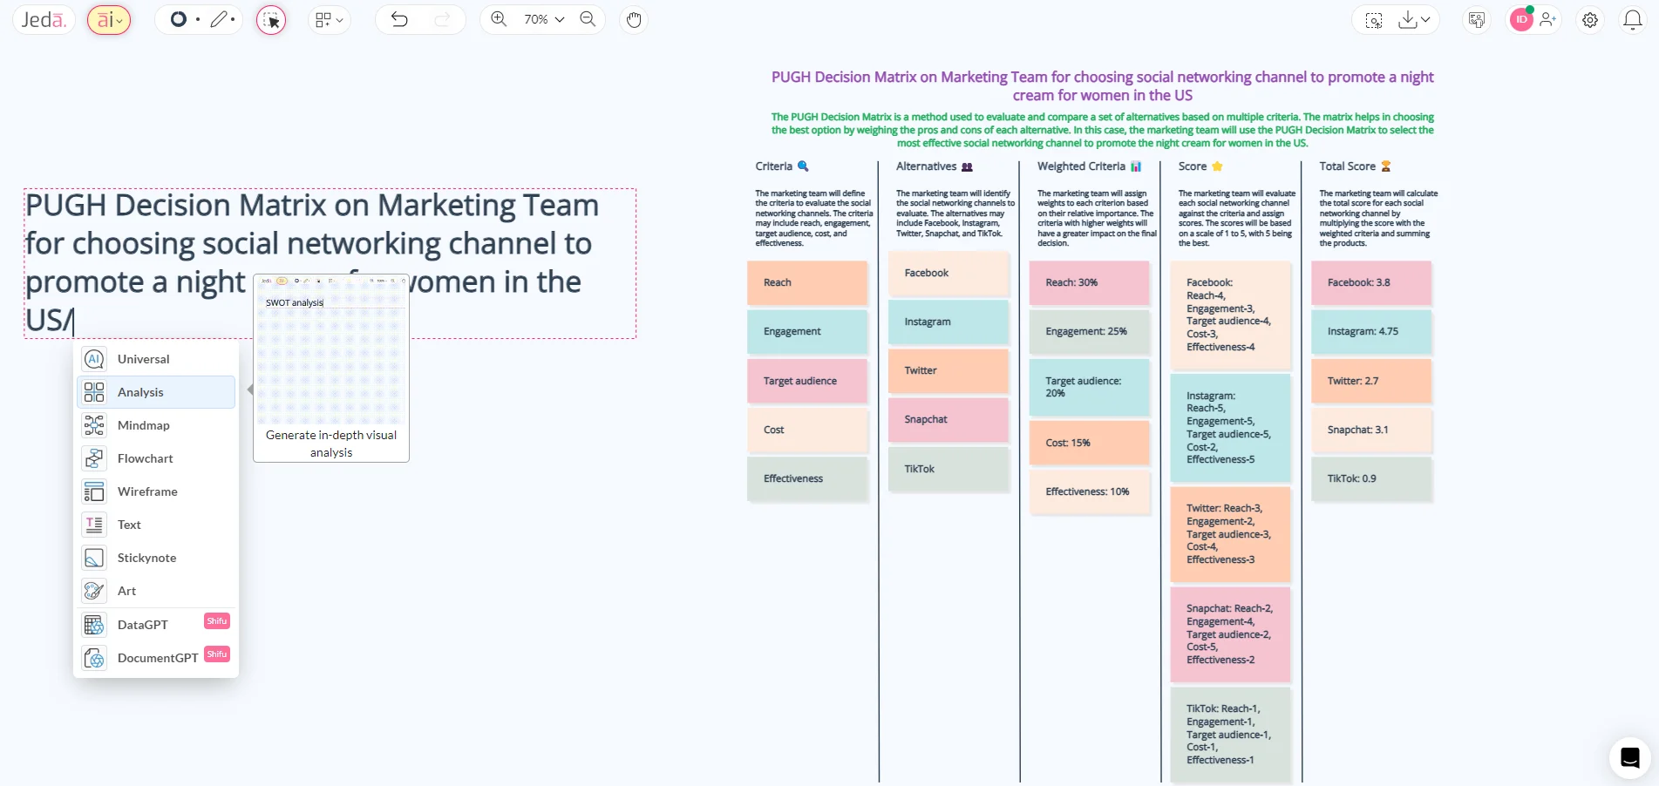The image size is (1659, 786).
Task: Select Flowchart from the AI menu
Action: coord(145,458)
